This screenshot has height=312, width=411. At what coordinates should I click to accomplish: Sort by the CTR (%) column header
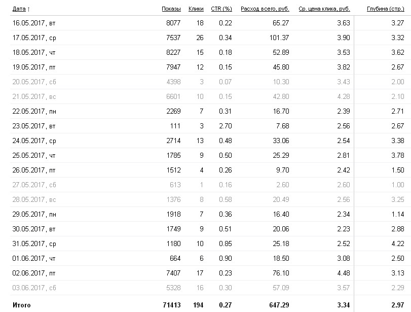pos(221,9)
